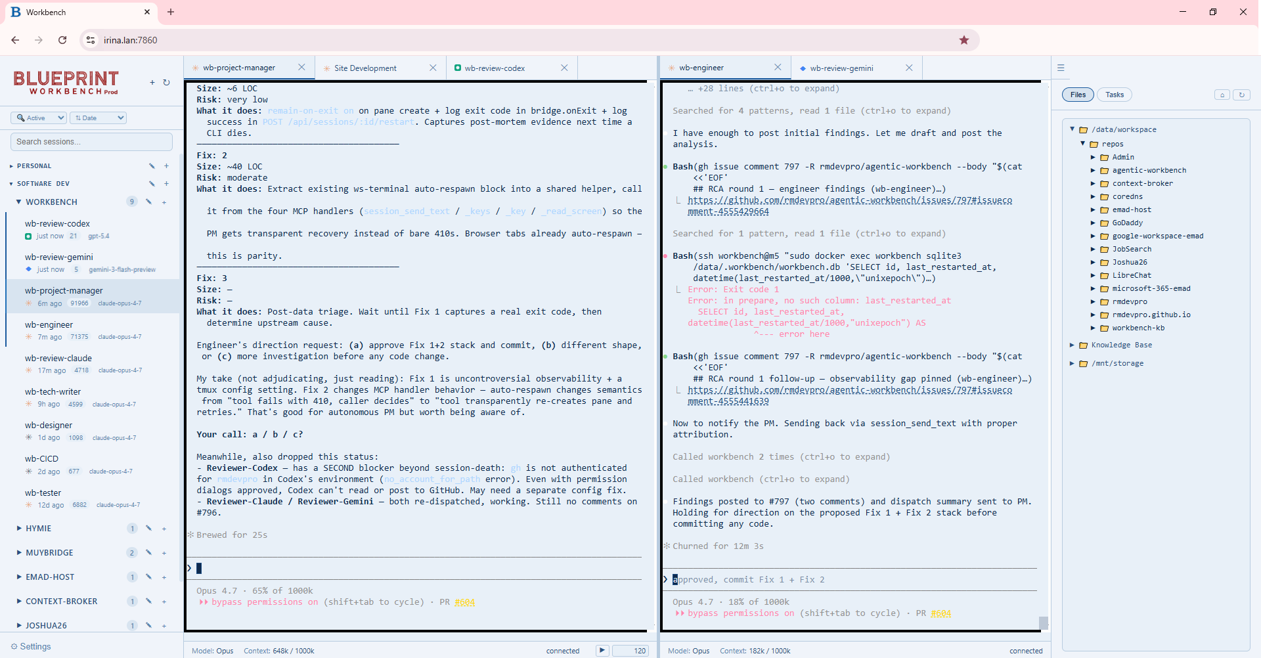Open PR #604 link in left terminal
Viewport: 1261px width, 658px height.
464,602
